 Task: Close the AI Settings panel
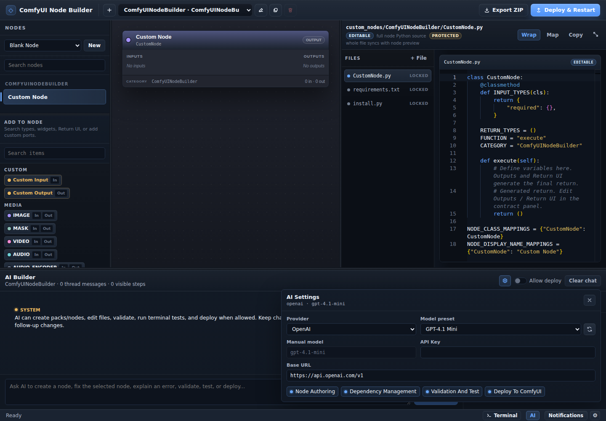tap(590, 300)
